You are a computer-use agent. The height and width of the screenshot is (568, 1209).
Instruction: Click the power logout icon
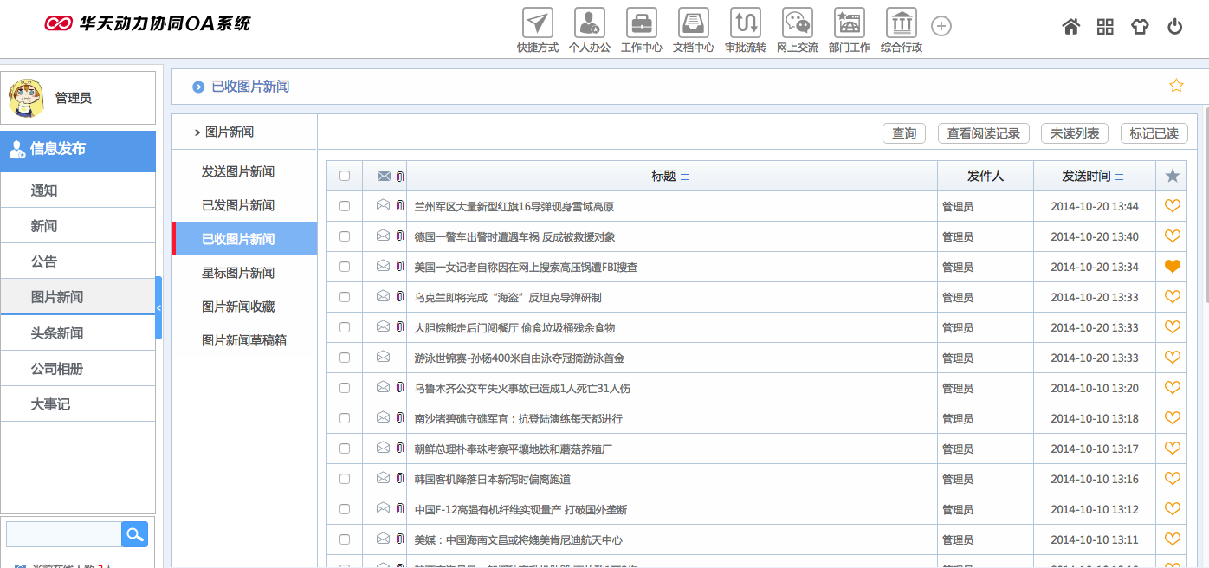coord(1174,27)
